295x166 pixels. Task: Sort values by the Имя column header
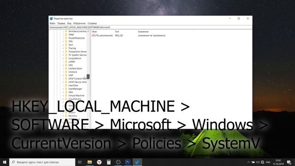tap(103, 32)
